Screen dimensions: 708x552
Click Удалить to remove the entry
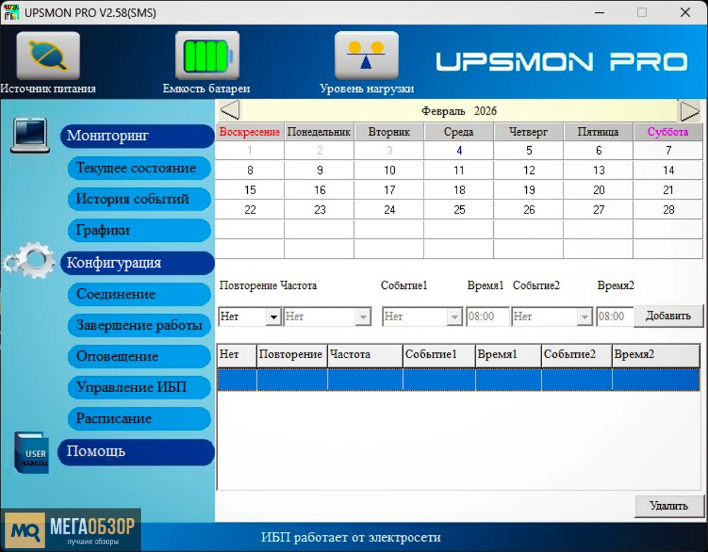[x=668, y=506]
